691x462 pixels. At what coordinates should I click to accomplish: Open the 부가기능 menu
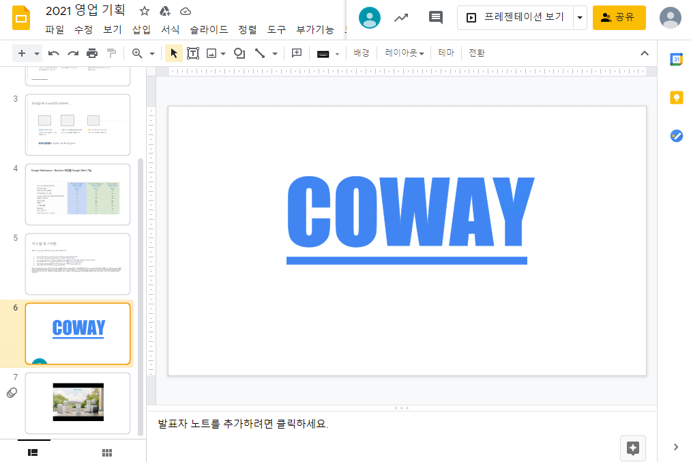[315, 29]
